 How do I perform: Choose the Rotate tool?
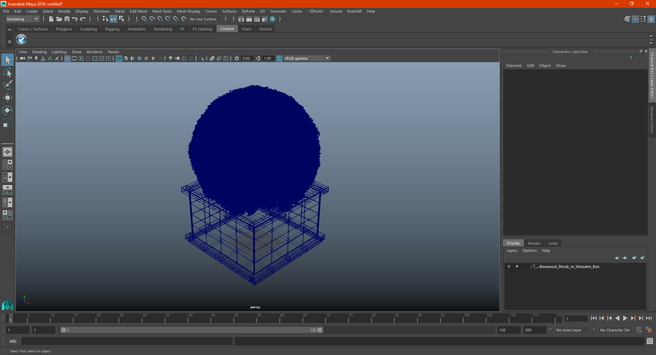click(8, 110)
